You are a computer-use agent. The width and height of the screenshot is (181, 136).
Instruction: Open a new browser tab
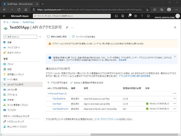(42, 4)
